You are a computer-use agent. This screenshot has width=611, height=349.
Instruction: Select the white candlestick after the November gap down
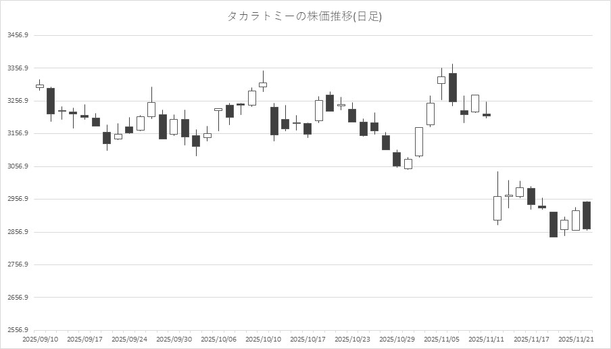(497, 208)
